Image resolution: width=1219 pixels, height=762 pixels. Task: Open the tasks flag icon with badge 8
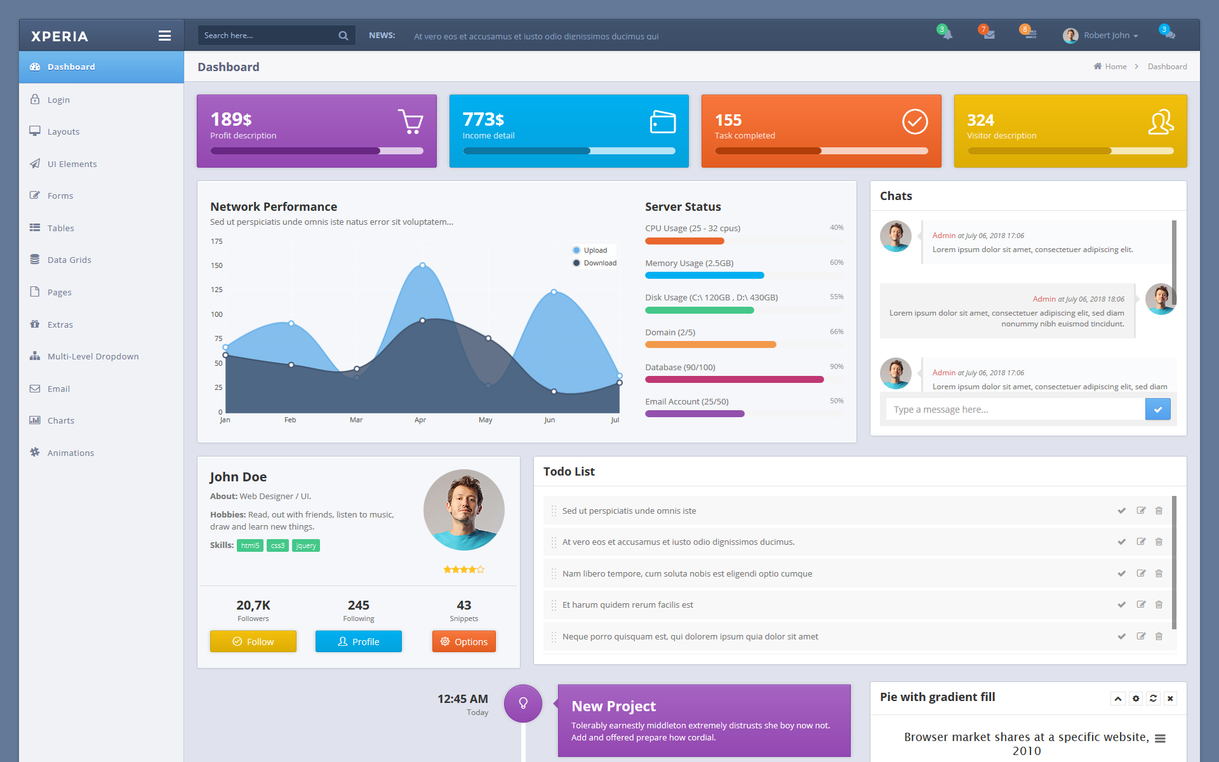[x=1030, y=34]
